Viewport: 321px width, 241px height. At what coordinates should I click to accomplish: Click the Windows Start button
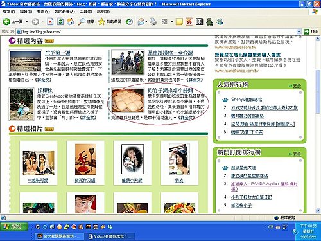[14, 227]
